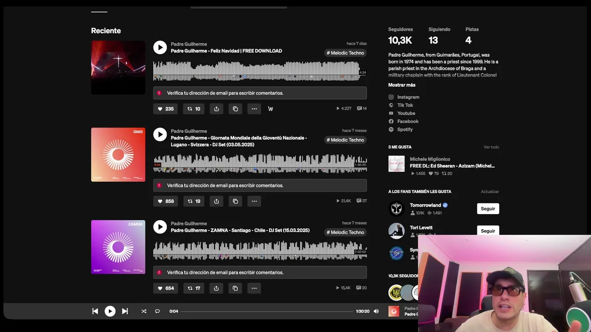Seek on the bottom player progress bar

(x=267, y=311)
